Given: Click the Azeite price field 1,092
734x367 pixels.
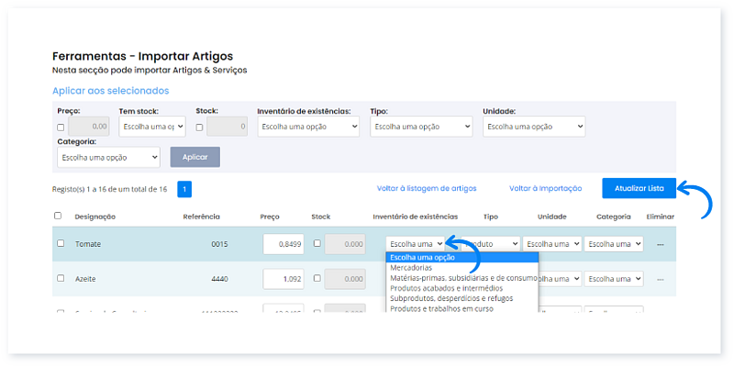Looking at the screenshot, I should (x=284, y=279).
